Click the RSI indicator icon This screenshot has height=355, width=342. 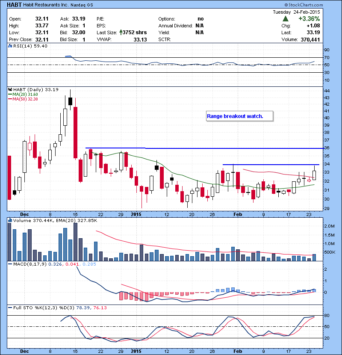[10, 46]
